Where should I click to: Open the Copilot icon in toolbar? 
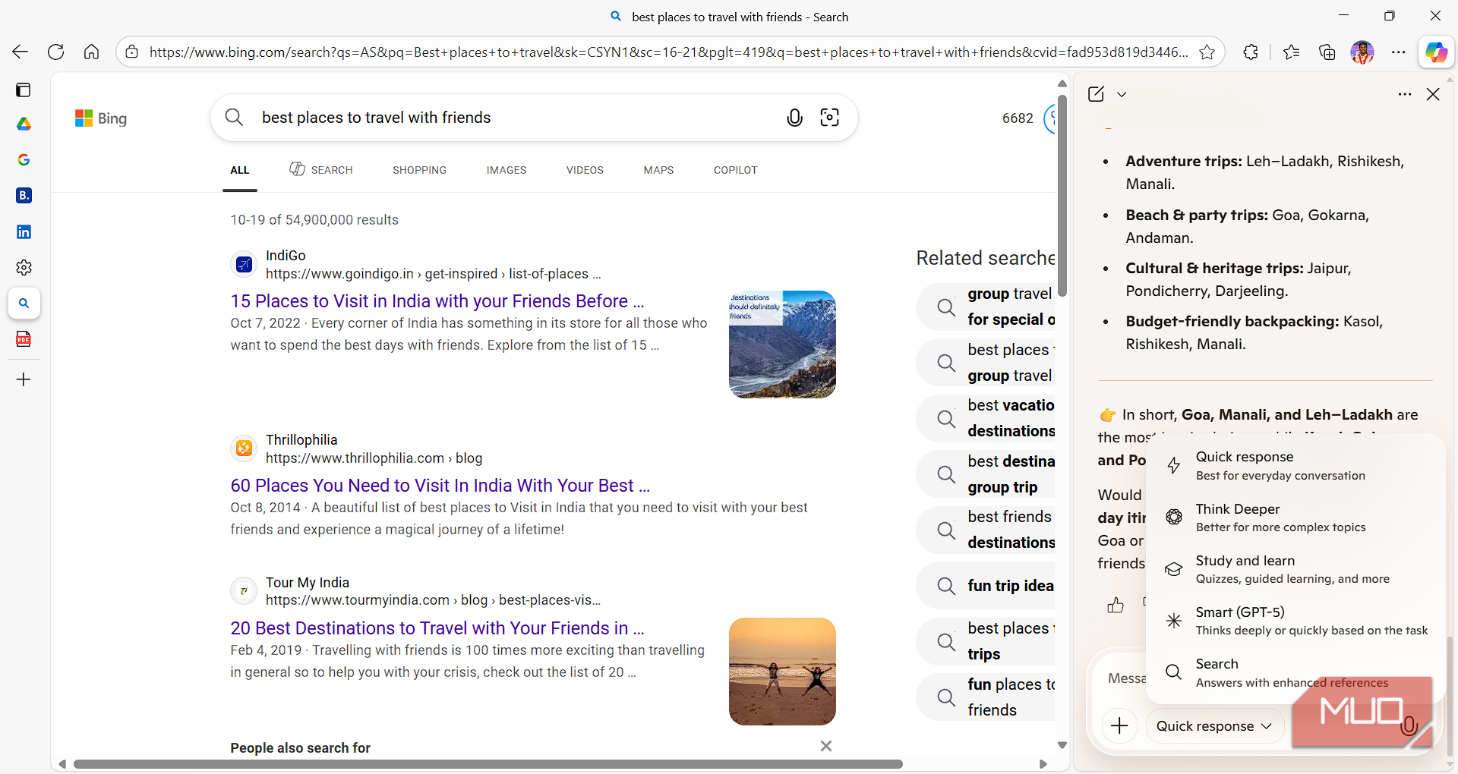coord(1436,52)
